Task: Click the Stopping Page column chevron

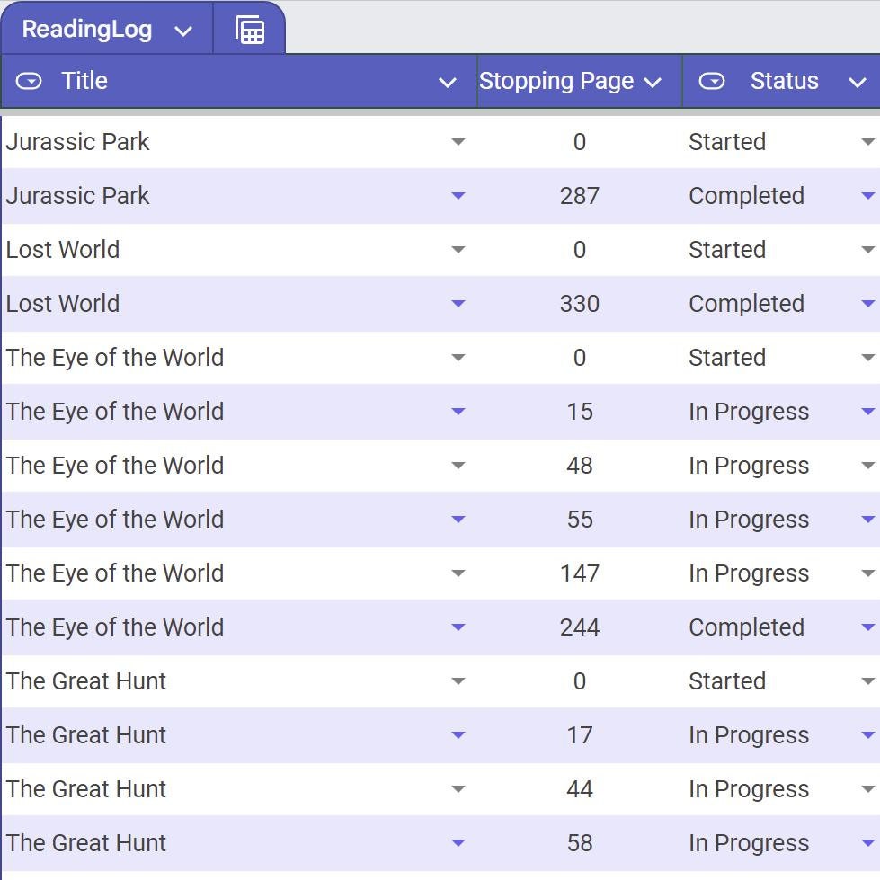Action: [653, 81]
